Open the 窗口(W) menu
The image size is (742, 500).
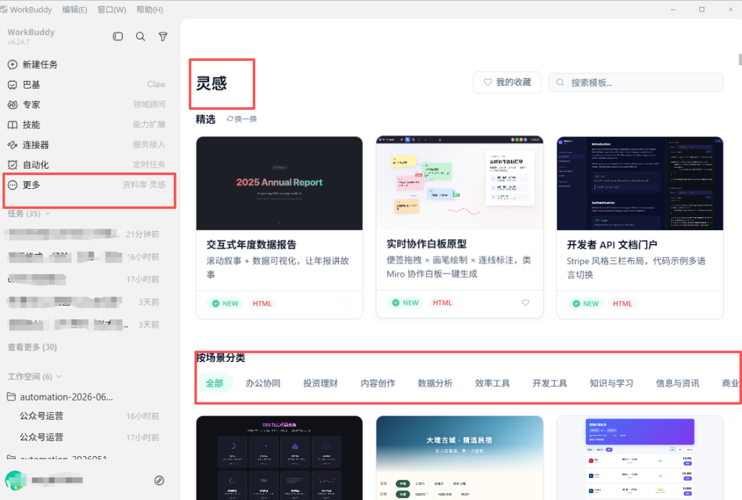tap(112, 10)
